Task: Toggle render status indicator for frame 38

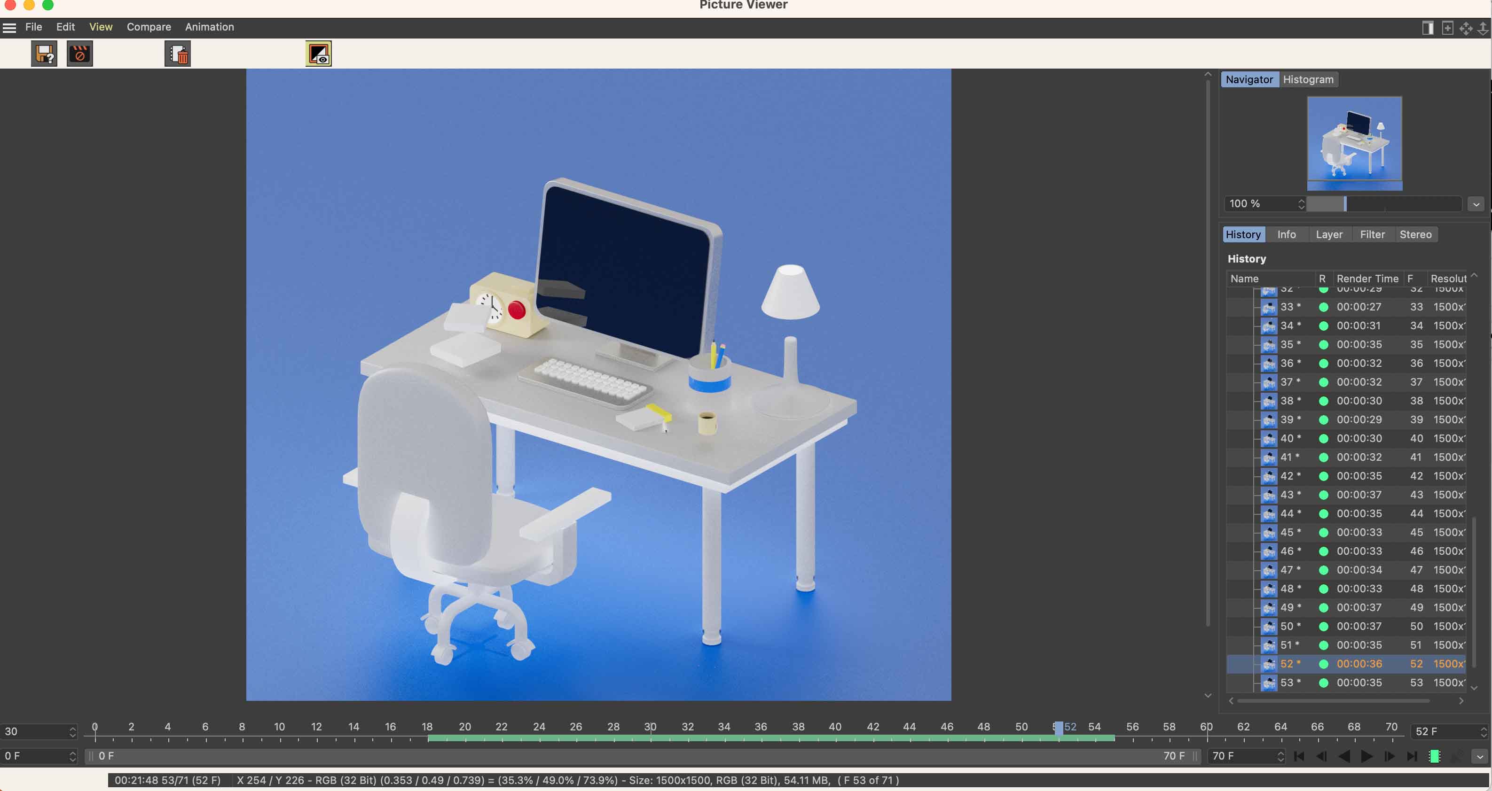Action: 1323,400
